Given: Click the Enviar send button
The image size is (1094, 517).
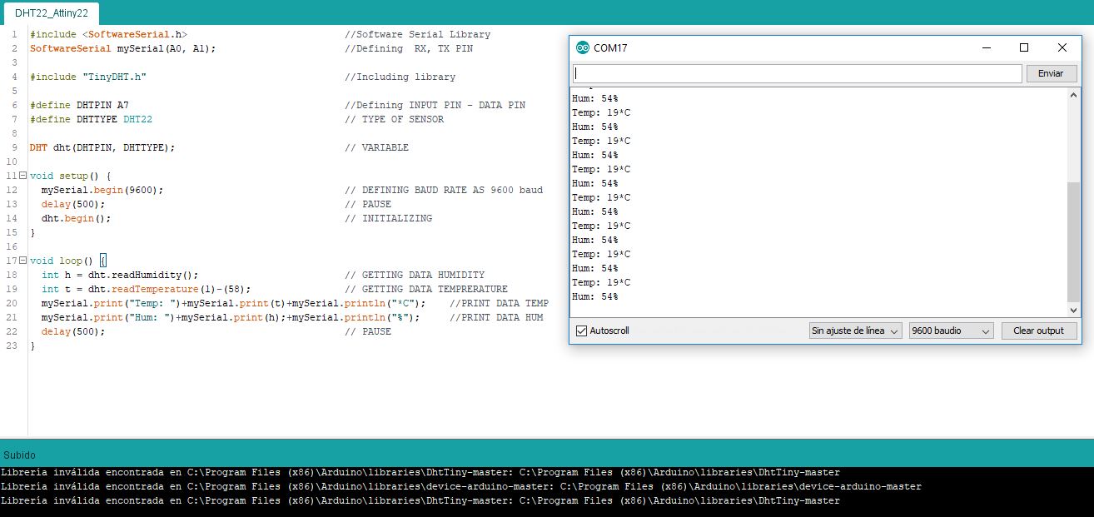Looking at the screenshot, I should coord(1051,73).
